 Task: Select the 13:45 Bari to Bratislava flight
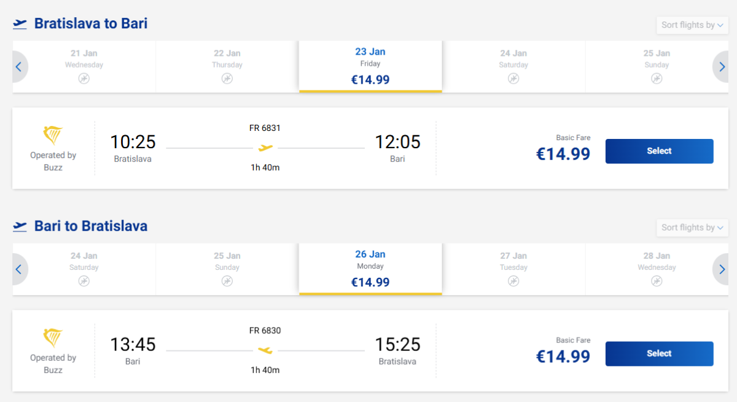click(x=659, y=353)
